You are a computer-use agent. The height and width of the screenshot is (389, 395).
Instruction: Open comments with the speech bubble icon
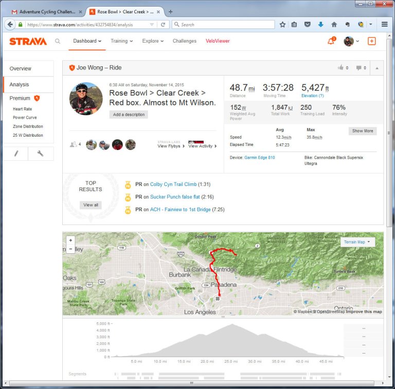[358, 68]
